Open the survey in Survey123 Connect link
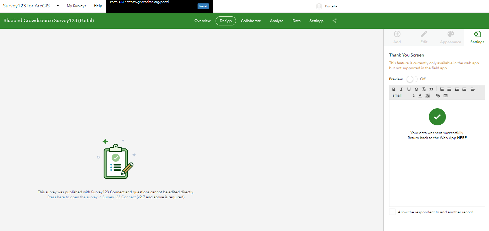The height and width of the screenshot is (231, 489). (x=92, y=197)
